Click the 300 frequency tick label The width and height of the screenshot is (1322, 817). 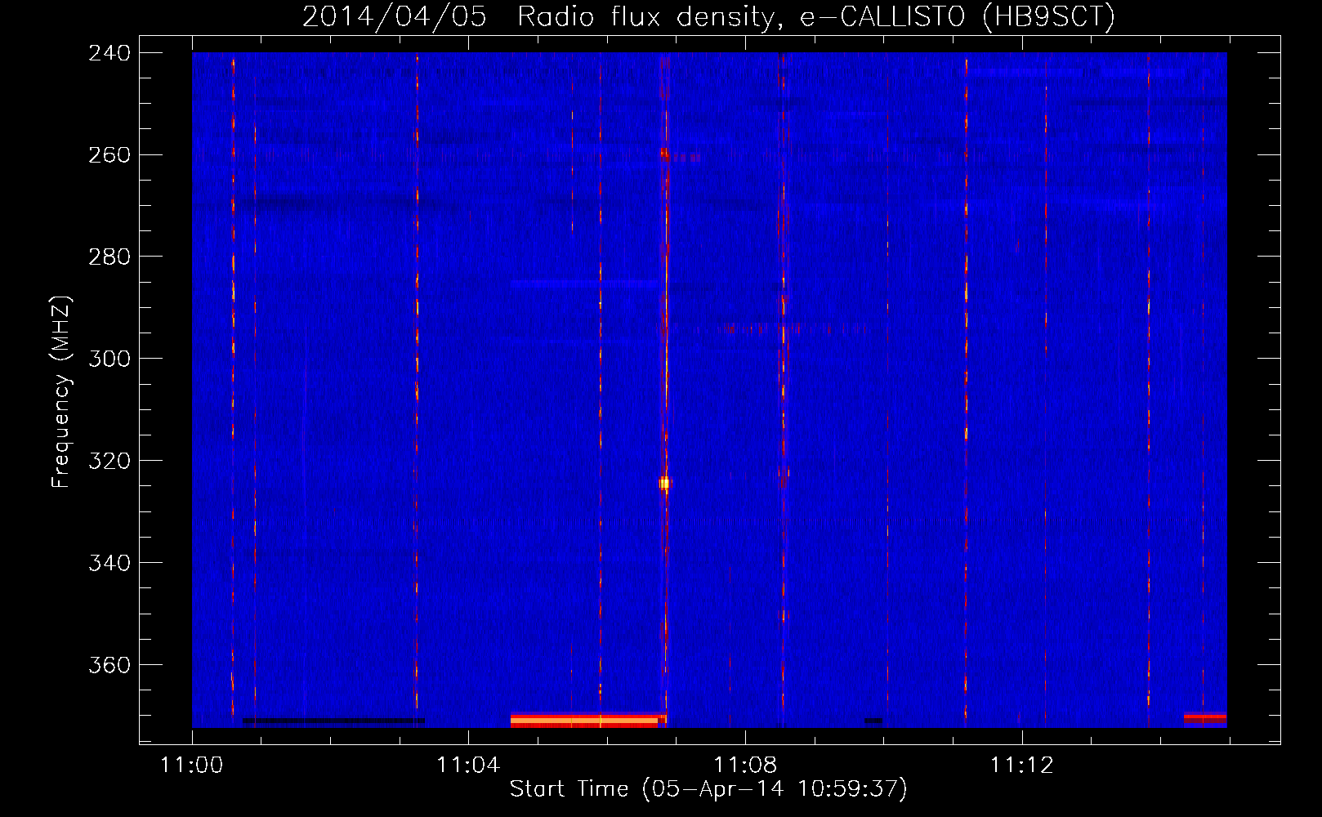109,359
